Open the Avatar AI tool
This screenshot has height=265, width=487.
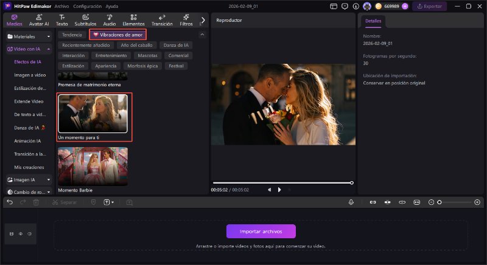pyautogui.click(x=39, y=20)
